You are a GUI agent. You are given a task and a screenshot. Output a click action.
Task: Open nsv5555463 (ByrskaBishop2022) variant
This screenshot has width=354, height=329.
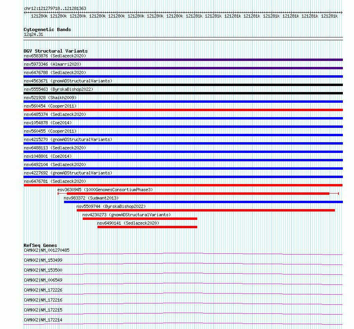pyautogui.click(x=58, y=89)
